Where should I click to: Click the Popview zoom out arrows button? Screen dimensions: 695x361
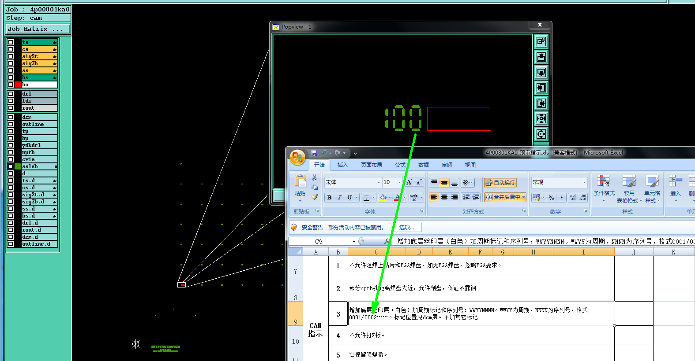point(541,134)
